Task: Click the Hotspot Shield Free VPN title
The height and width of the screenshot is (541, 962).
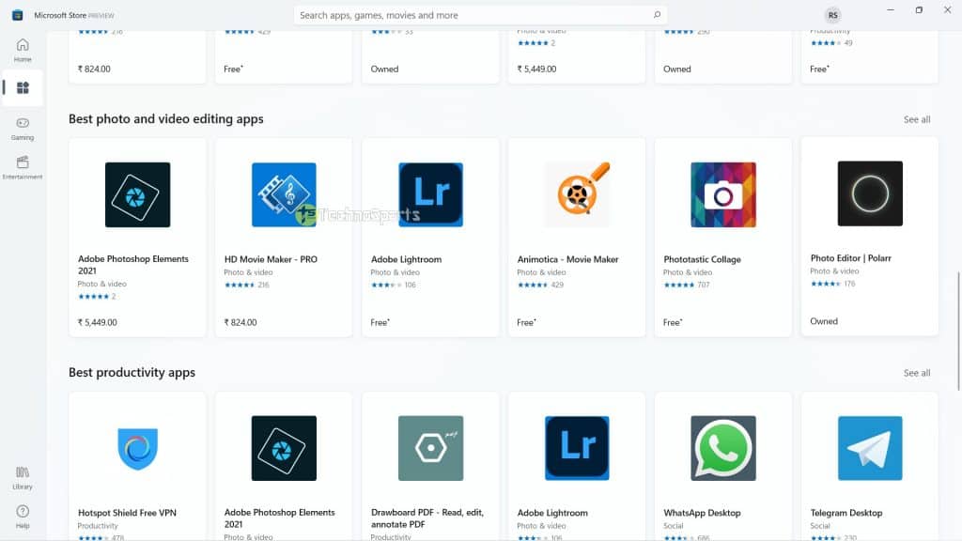Action: click(x=127, y=513)
